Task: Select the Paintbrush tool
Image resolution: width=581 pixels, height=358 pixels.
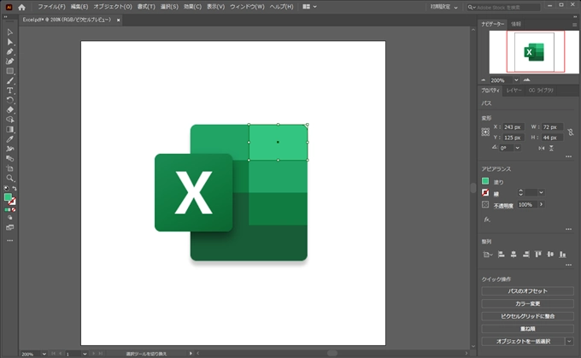Action: tap(10, 81)
